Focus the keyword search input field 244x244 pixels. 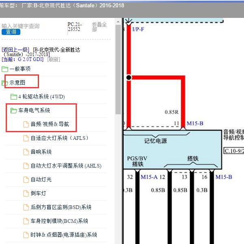click(x=20, y=26)
